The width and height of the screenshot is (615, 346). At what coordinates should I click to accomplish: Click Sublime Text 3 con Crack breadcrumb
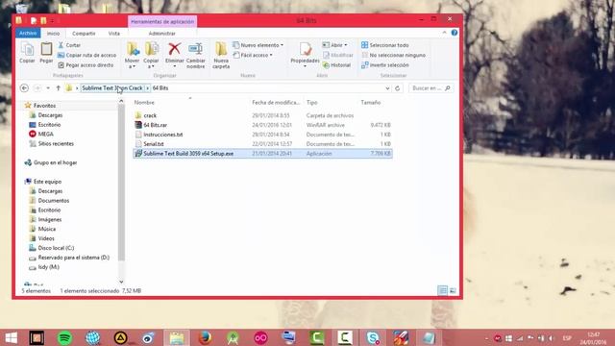pos(112,88)
